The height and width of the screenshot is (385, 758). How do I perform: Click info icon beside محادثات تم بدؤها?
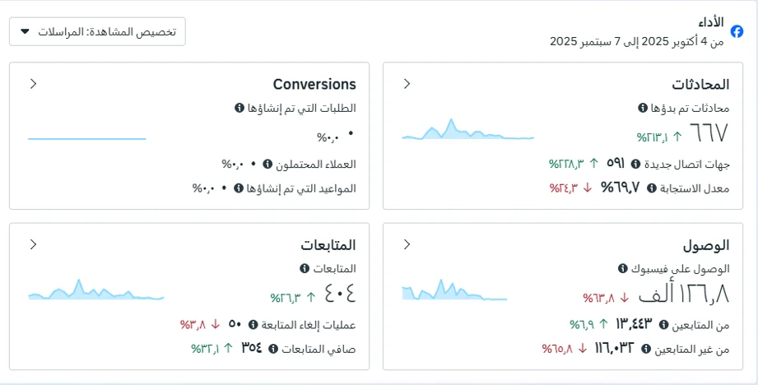coord(643,108)
